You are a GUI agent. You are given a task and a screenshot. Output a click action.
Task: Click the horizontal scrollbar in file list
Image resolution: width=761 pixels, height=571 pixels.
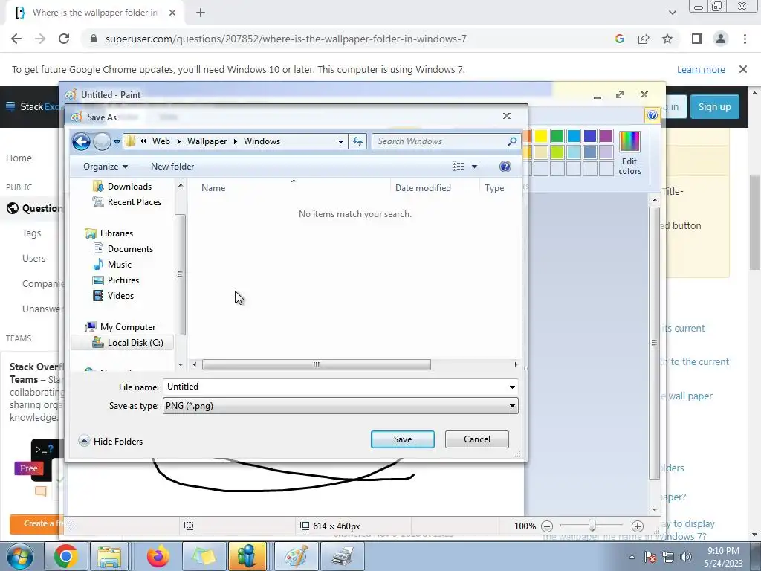[317, 364]
